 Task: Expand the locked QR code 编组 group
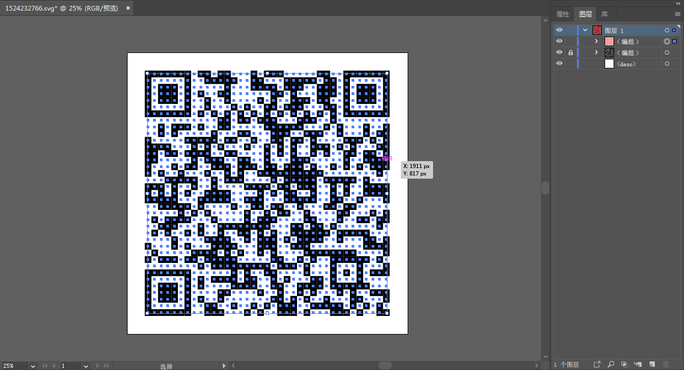(596, 52)
